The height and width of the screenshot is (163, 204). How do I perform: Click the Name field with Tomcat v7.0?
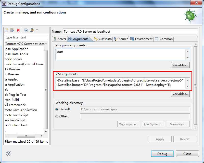click(x=130, y=32)
